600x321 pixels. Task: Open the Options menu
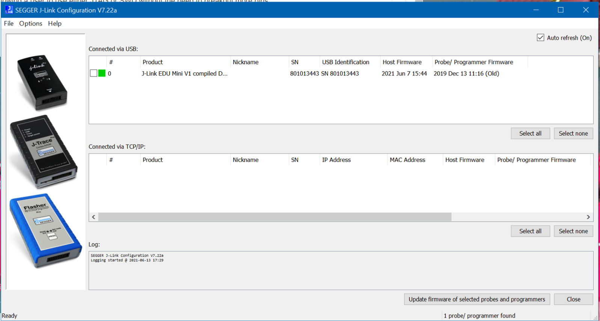30,23
